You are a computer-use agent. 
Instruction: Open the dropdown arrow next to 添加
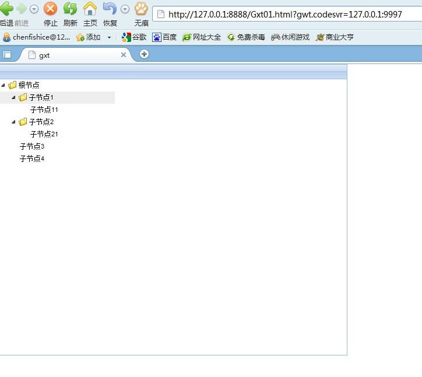tap(109, 37)
